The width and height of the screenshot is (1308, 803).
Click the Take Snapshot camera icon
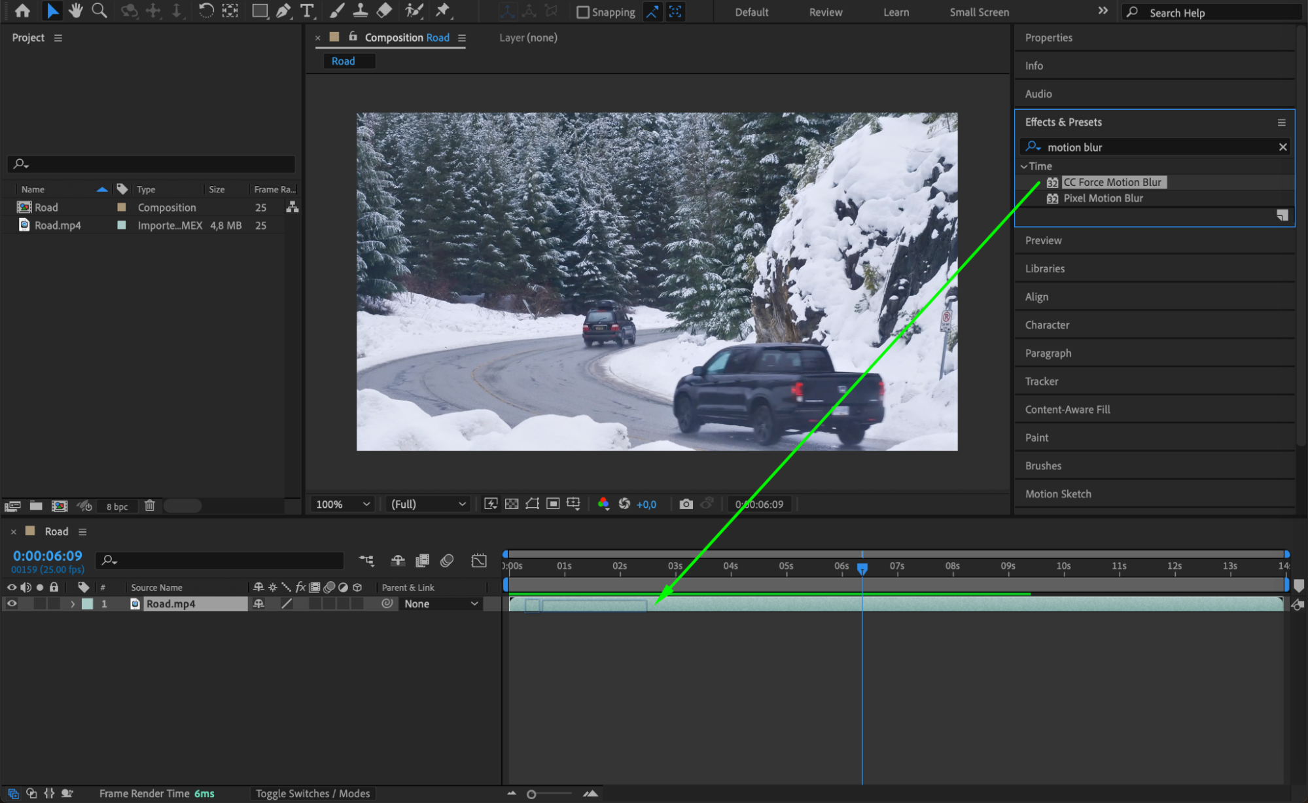(x=686, y=504)
